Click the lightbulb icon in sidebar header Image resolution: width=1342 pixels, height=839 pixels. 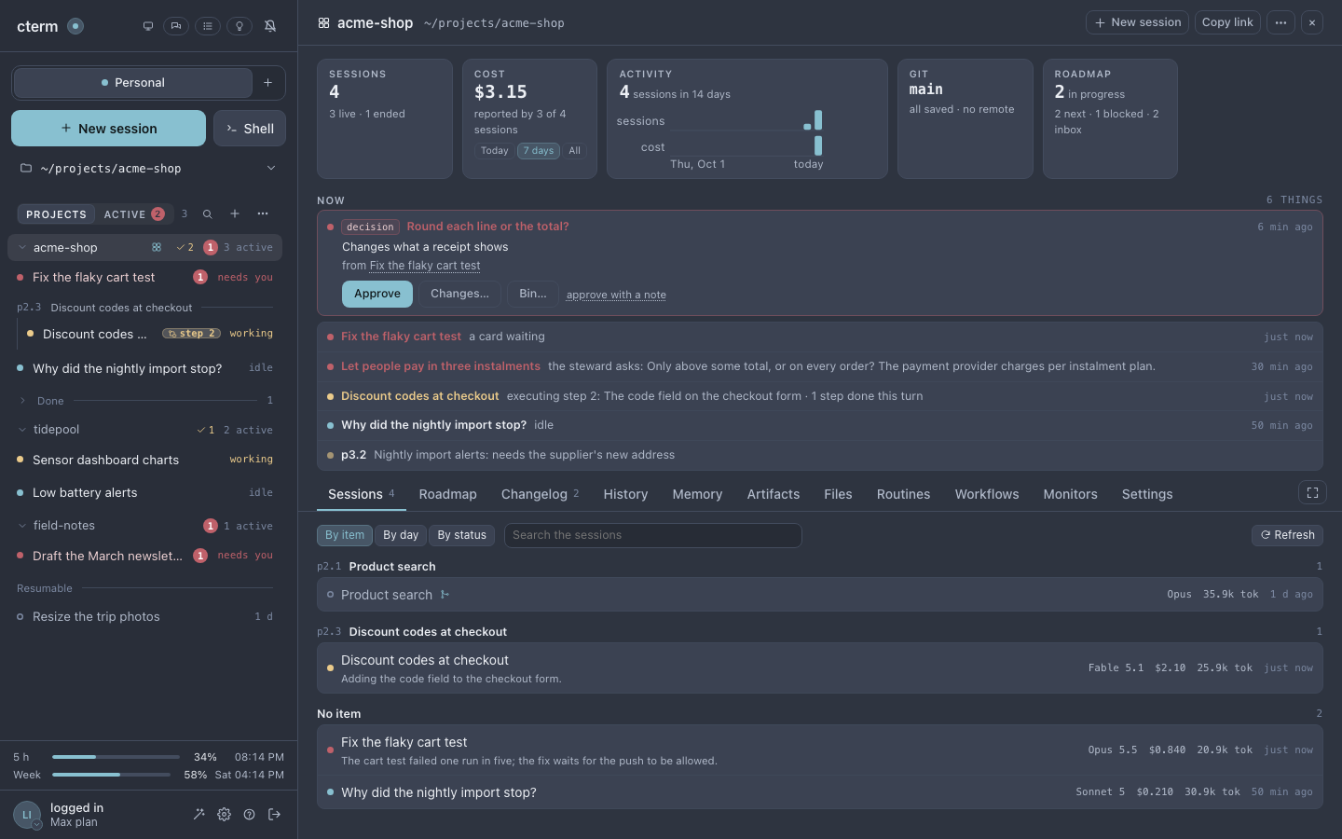pyautogui.click(x=240, y=26)
